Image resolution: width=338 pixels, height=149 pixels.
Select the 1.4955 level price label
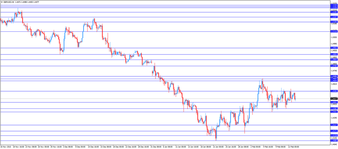334,48
